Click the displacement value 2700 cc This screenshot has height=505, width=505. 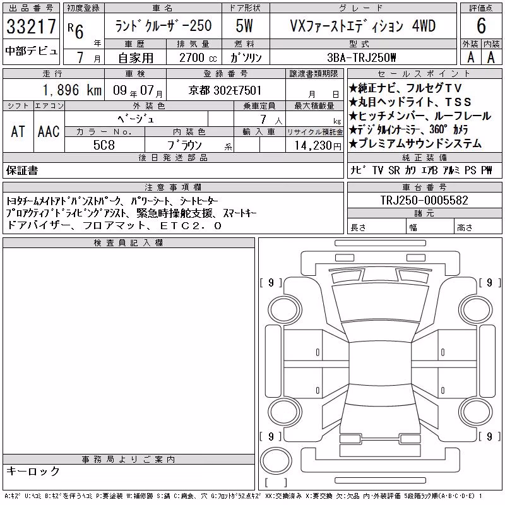[198, 58]
